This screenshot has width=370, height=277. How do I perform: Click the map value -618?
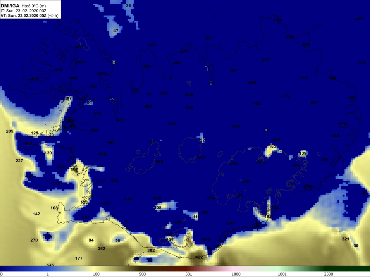coord(128,199)
